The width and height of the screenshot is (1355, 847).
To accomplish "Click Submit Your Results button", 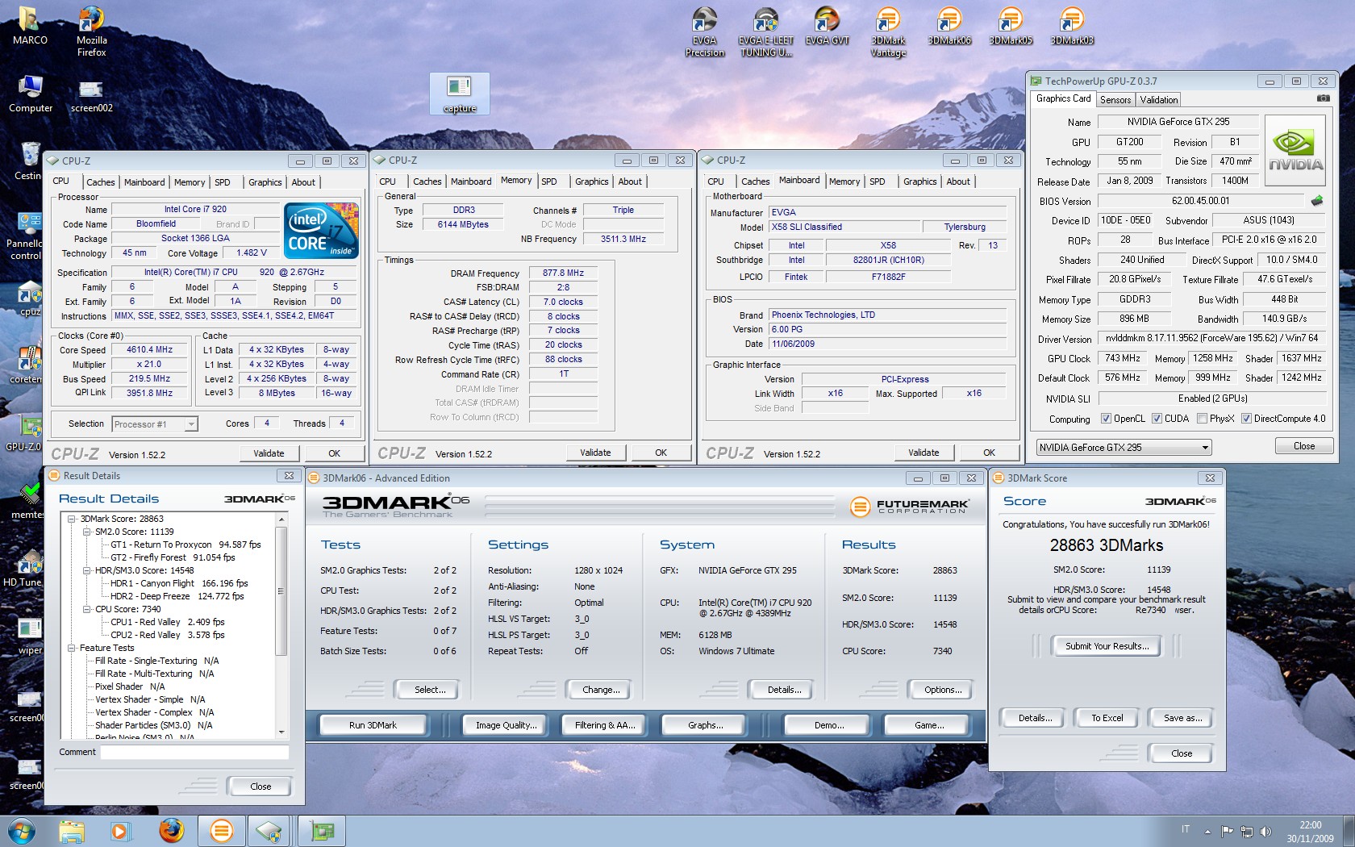I will [x=1107, y=646].
